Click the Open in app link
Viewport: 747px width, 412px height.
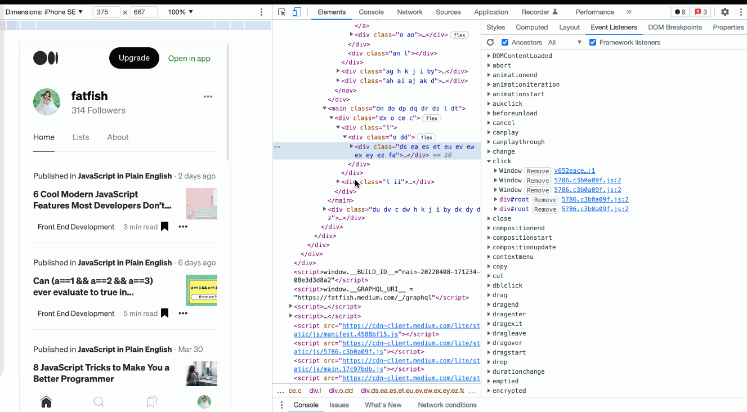point(189,58)
